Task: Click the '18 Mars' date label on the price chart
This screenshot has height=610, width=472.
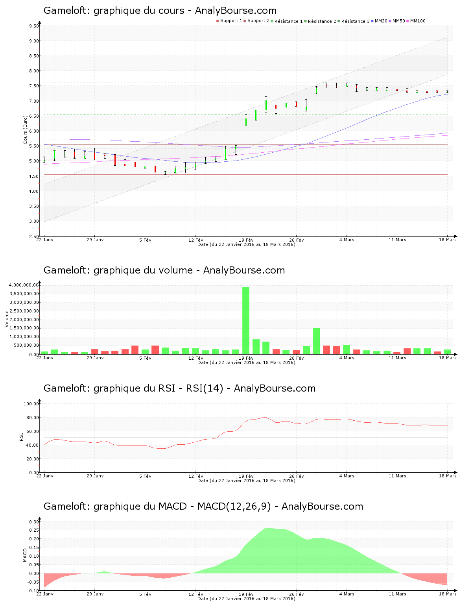Action: tap(448, 240)
